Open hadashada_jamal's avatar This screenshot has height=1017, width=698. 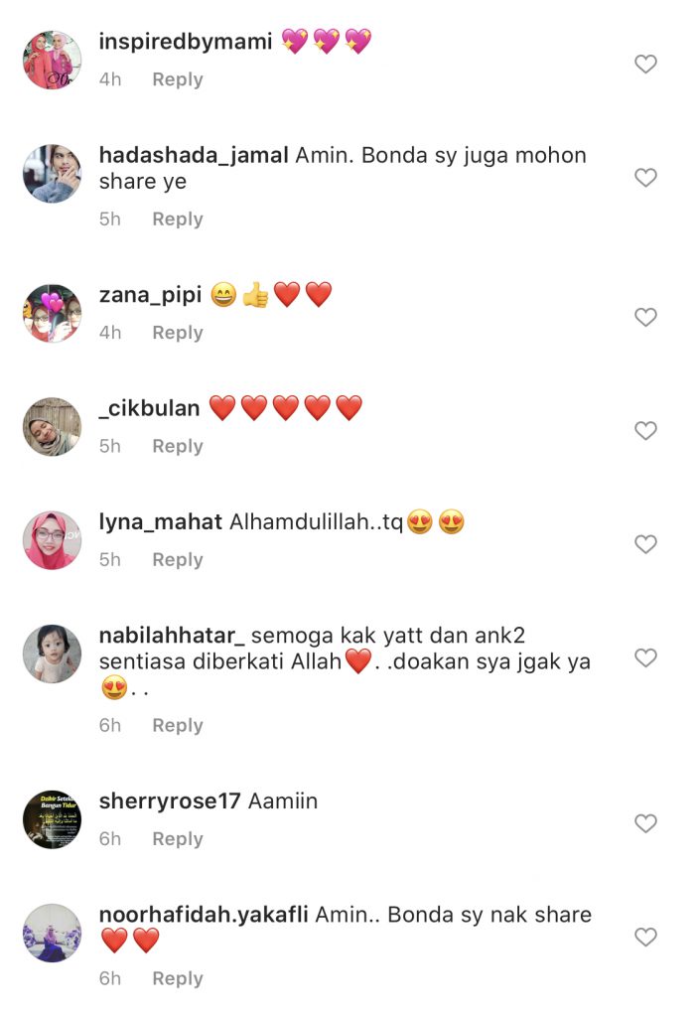[52, 173]
